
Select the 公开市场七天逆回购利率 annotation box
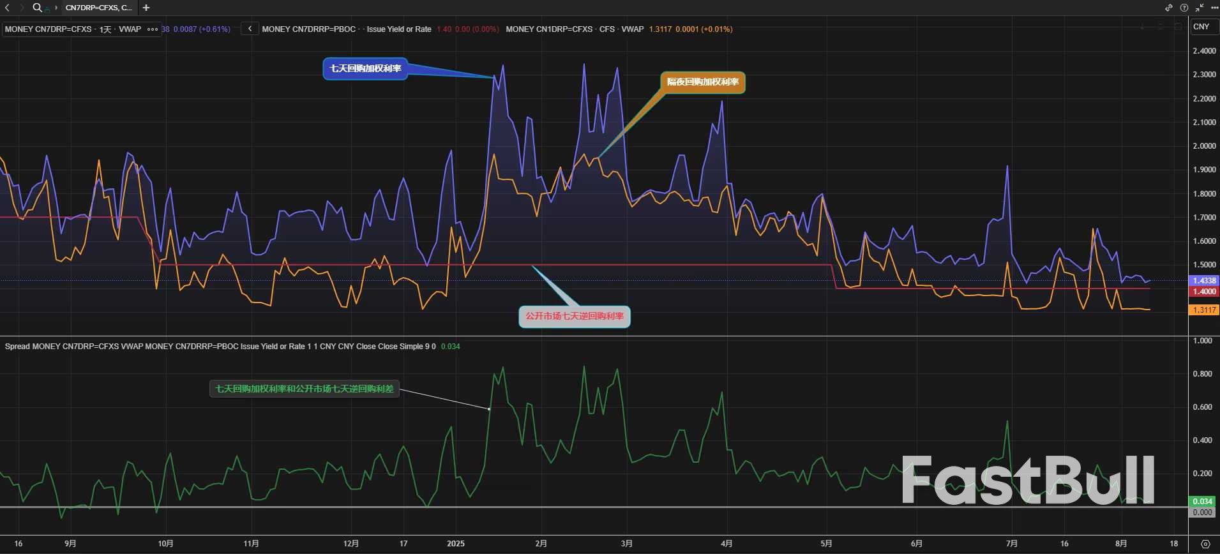tap(574, 316)
